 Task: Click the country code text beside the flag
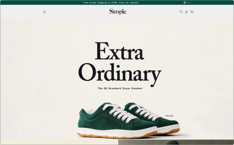(x=188, y=2)
